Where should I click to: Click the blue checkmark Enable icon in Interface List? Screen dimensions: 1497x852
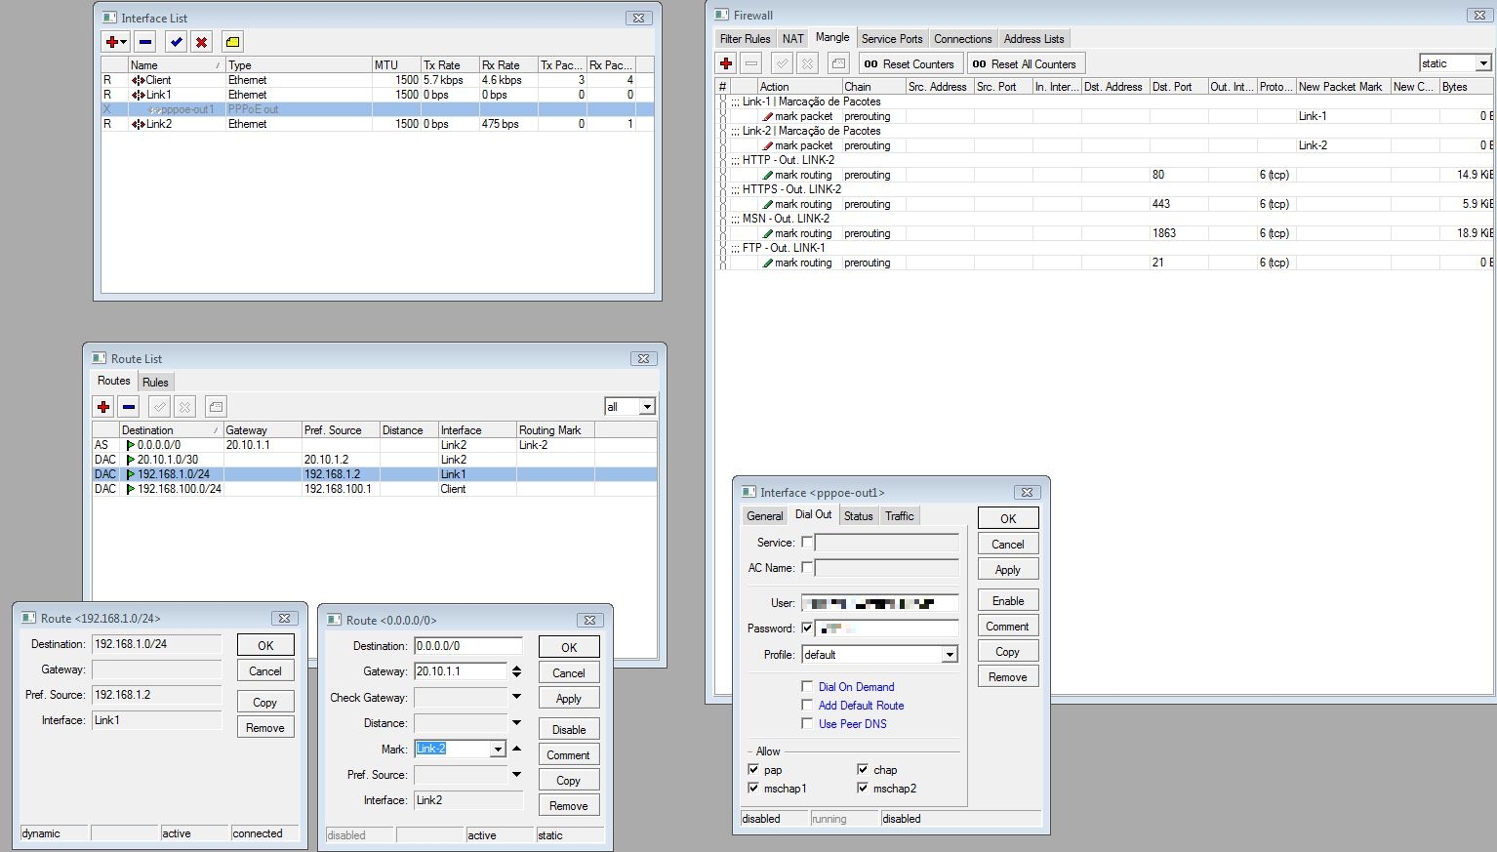176,42
